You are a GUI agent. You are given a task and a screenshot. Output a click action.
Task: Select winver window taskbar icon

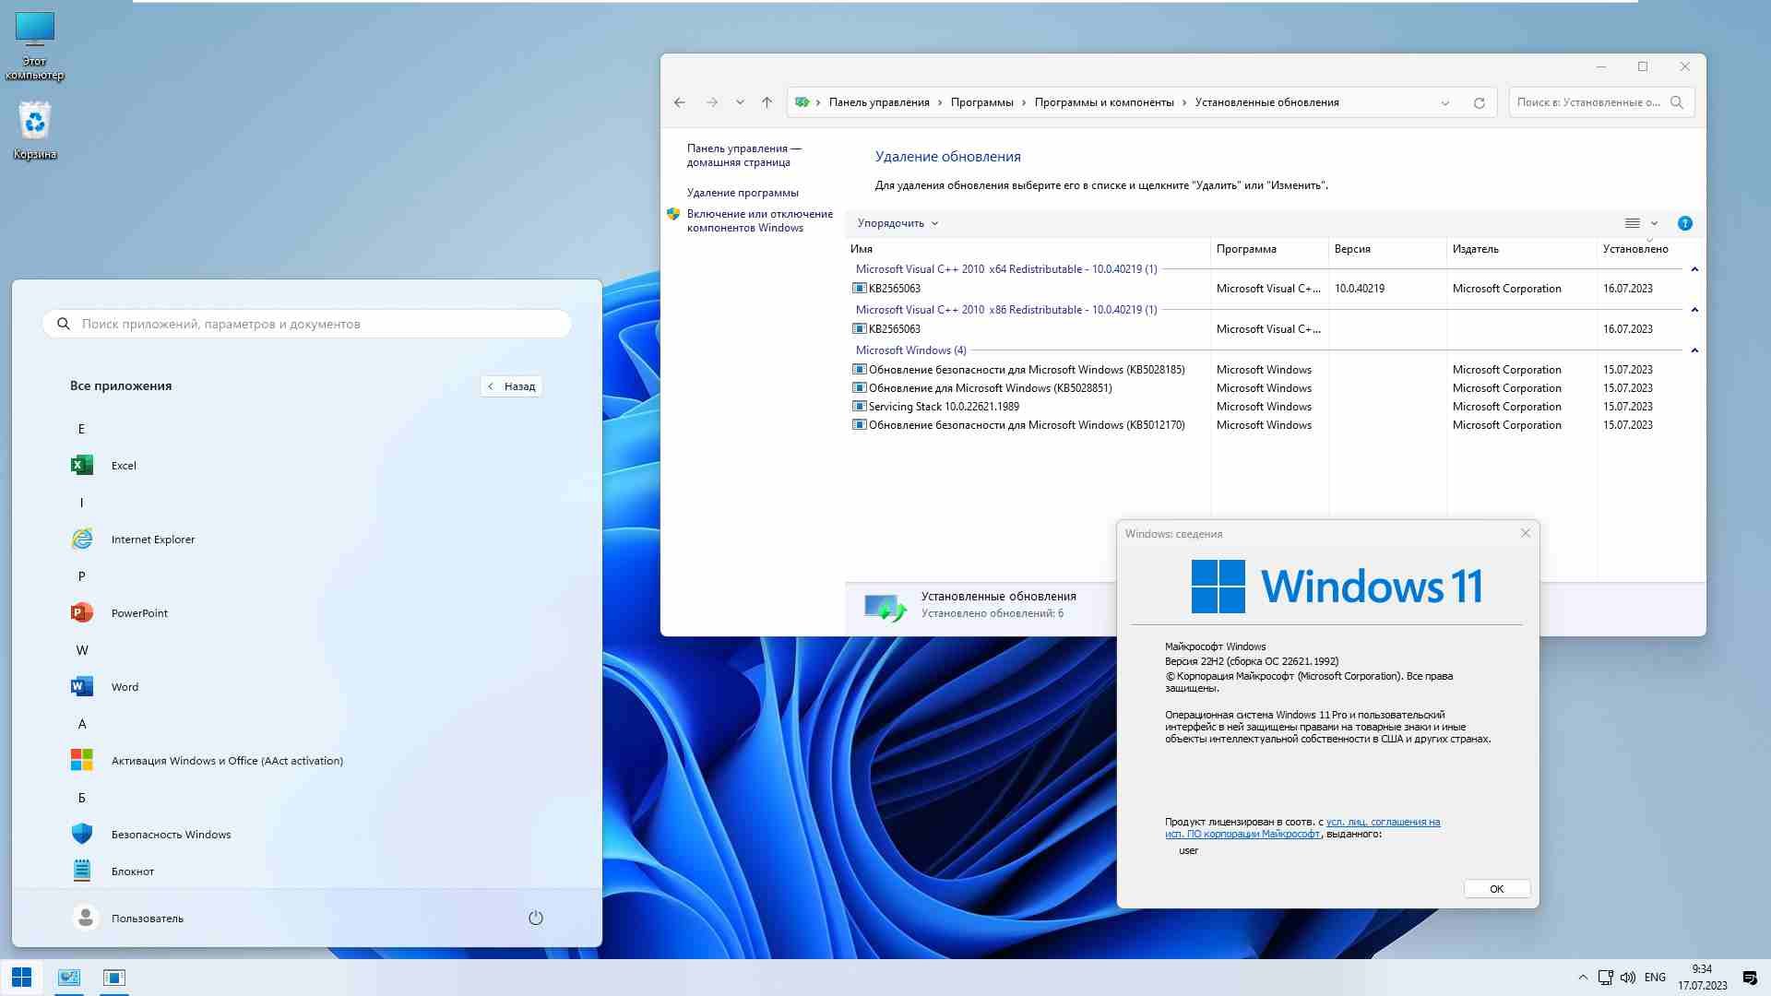(114, 978)
